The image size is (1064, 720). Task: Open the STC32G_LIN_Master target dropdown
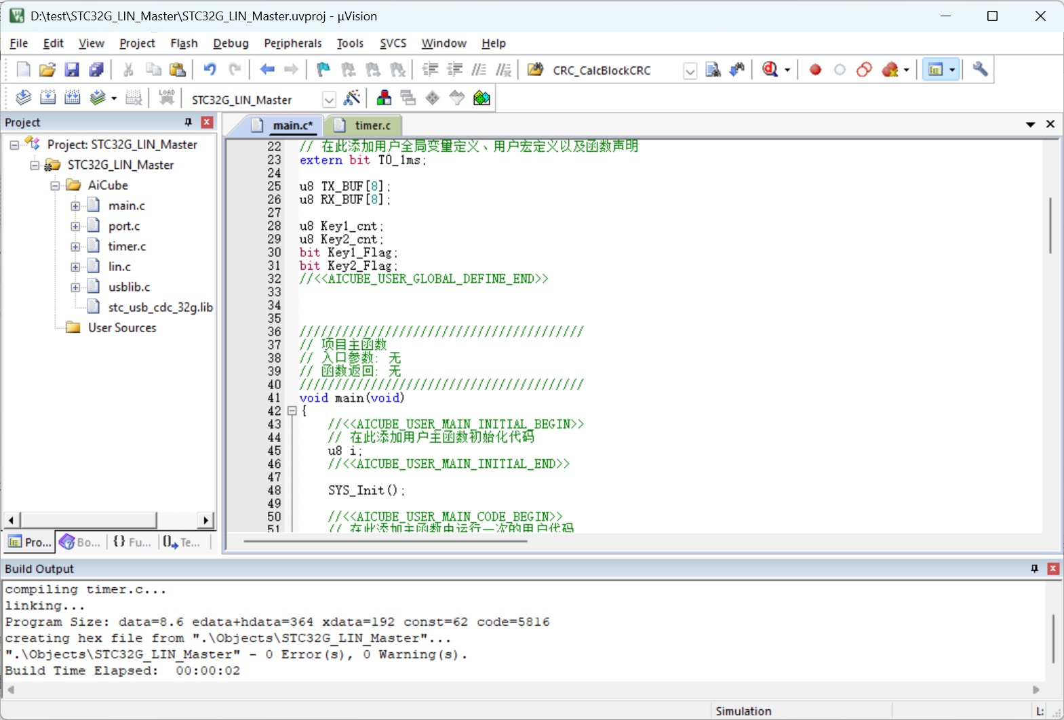329,100
